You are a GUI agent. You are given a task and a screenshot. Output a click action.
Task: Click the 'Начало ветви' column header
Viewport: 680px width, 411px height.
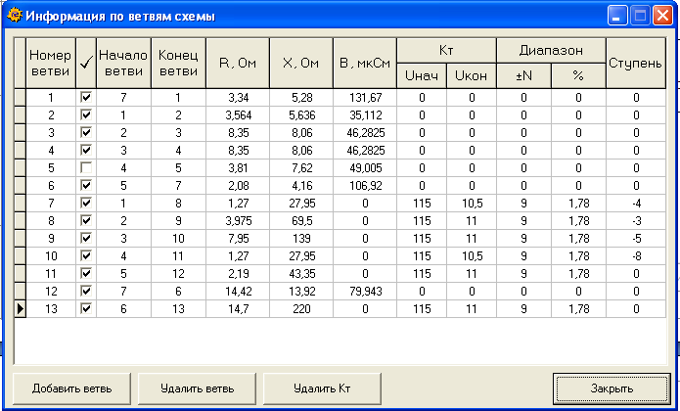(x=123, y=64)
